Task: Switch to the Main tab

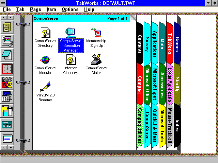Action: (x=162, y=44)
